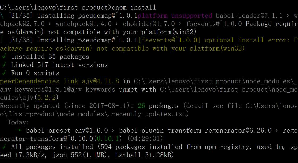Click the checkmark beside "All packages installed"

tap(4, 147)
